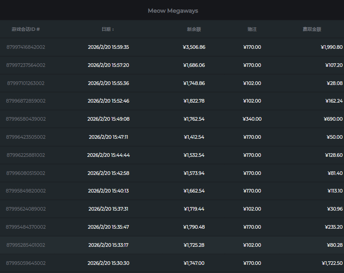Select the 2026/2/20 15:33:17 date cell
The height and width of the screenshot is (273, 344).
pos(108,245)
